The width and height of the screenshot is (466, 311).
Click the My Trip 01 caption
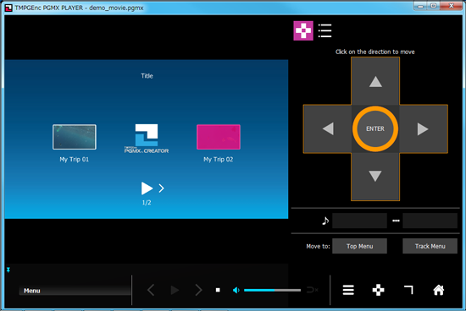(x=75, y=160)
